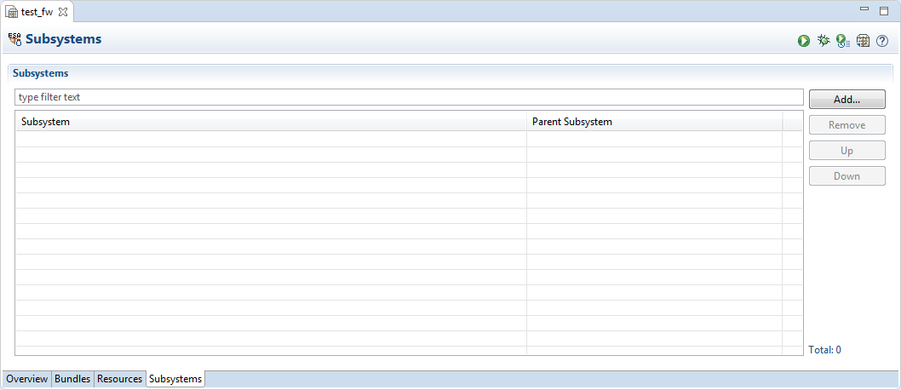Viewport: 901px width, 390px height.
Task: Close the test_fw editor tab
Action: [x=63, y=12]
